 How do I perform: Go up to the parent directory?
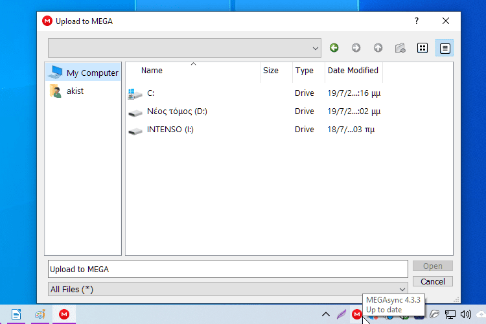(378, 48)
